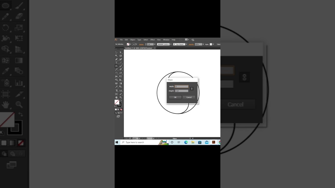Select the Pencil tool
Viewport: 335px width, 188px height.
click(x=116, y=69)
